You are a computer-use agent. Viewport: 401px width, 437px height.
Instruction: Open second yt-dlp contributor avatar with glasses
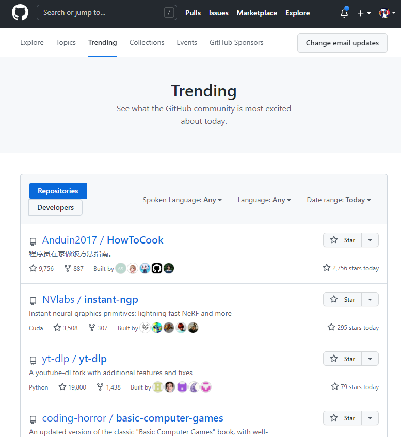[170, 387]
